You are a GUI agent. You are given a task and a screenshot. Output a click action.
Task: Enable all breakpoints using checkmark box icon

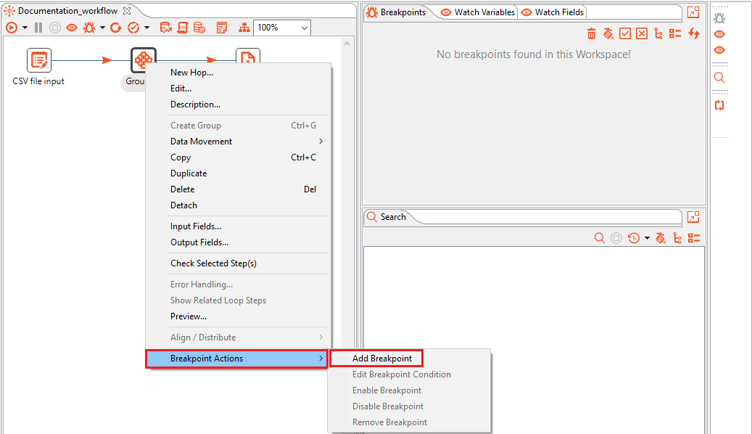pyautogui.click(x=625, y=33)
